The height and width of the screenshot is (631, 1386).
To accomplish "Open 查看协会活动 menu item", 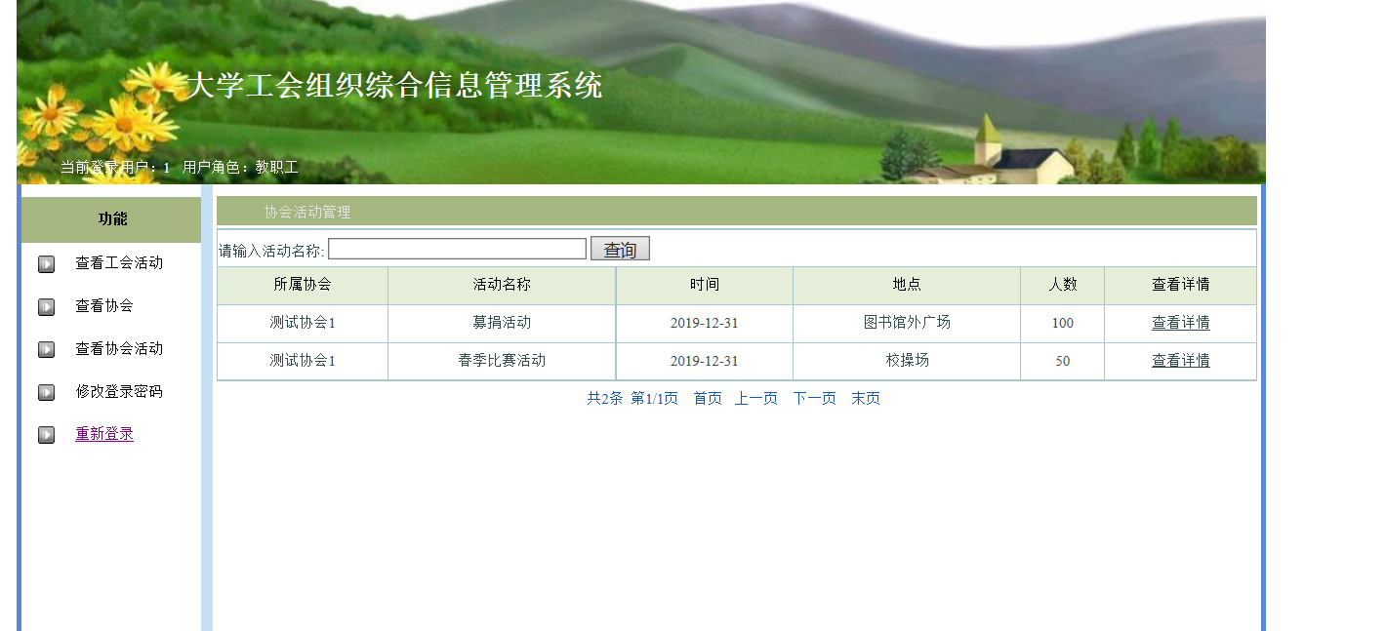I will 119,349.
